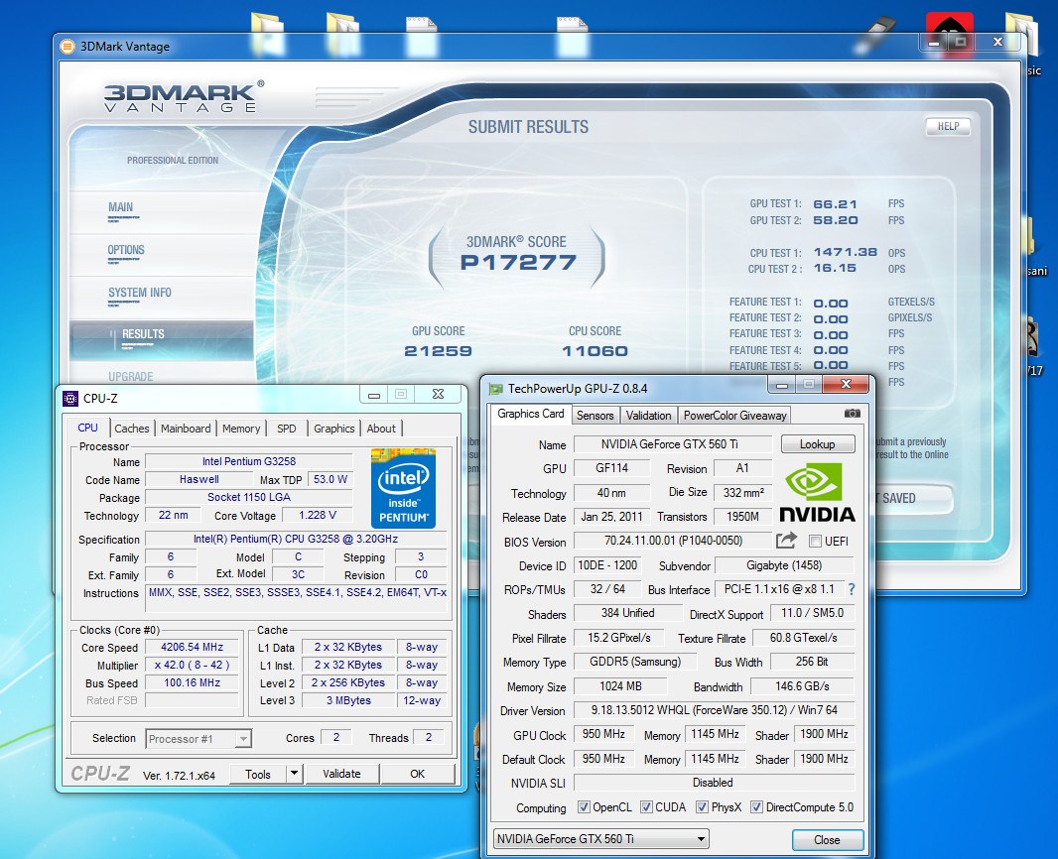Click the Intel Pentium logo in CPU-Z
The width and height of the screenshot is (1058, 859).
[x=402, y=486]
